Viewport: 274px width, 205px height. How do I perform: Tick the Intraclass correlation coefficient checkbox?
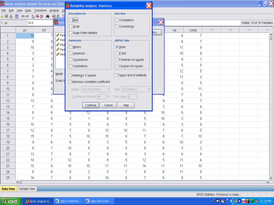pos(70,82)
